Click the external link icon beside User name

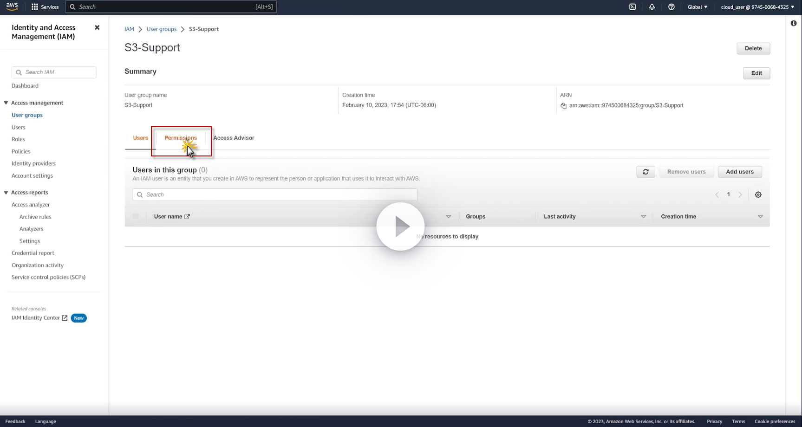pyautogui.click(x=187, y=217)
